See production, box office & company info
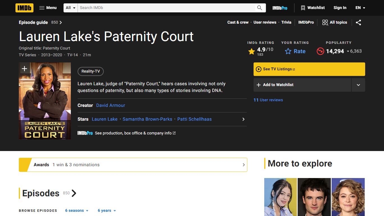The width and height of the screenshot is (384, 216). (135, 133)
